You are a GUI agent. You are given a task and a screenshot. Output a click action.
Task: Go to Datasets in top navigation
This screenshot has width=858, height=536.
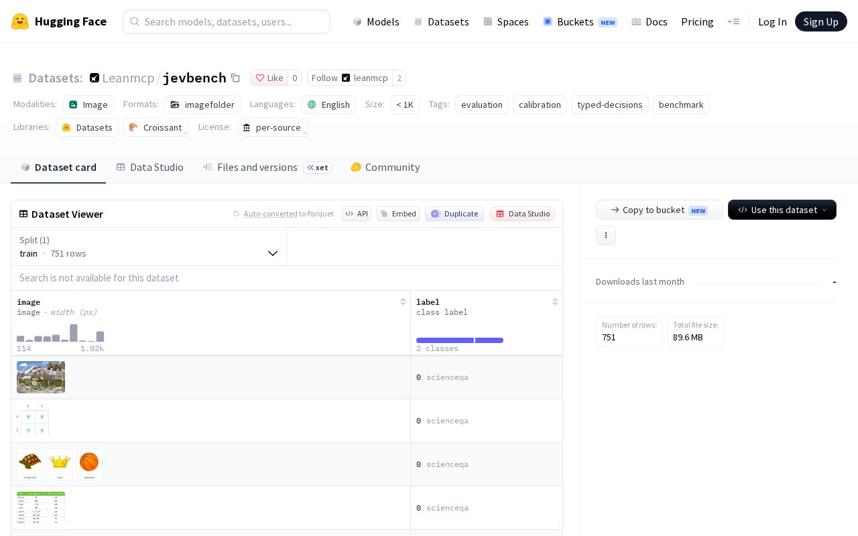pyautogui.click(x=441, y=21)
